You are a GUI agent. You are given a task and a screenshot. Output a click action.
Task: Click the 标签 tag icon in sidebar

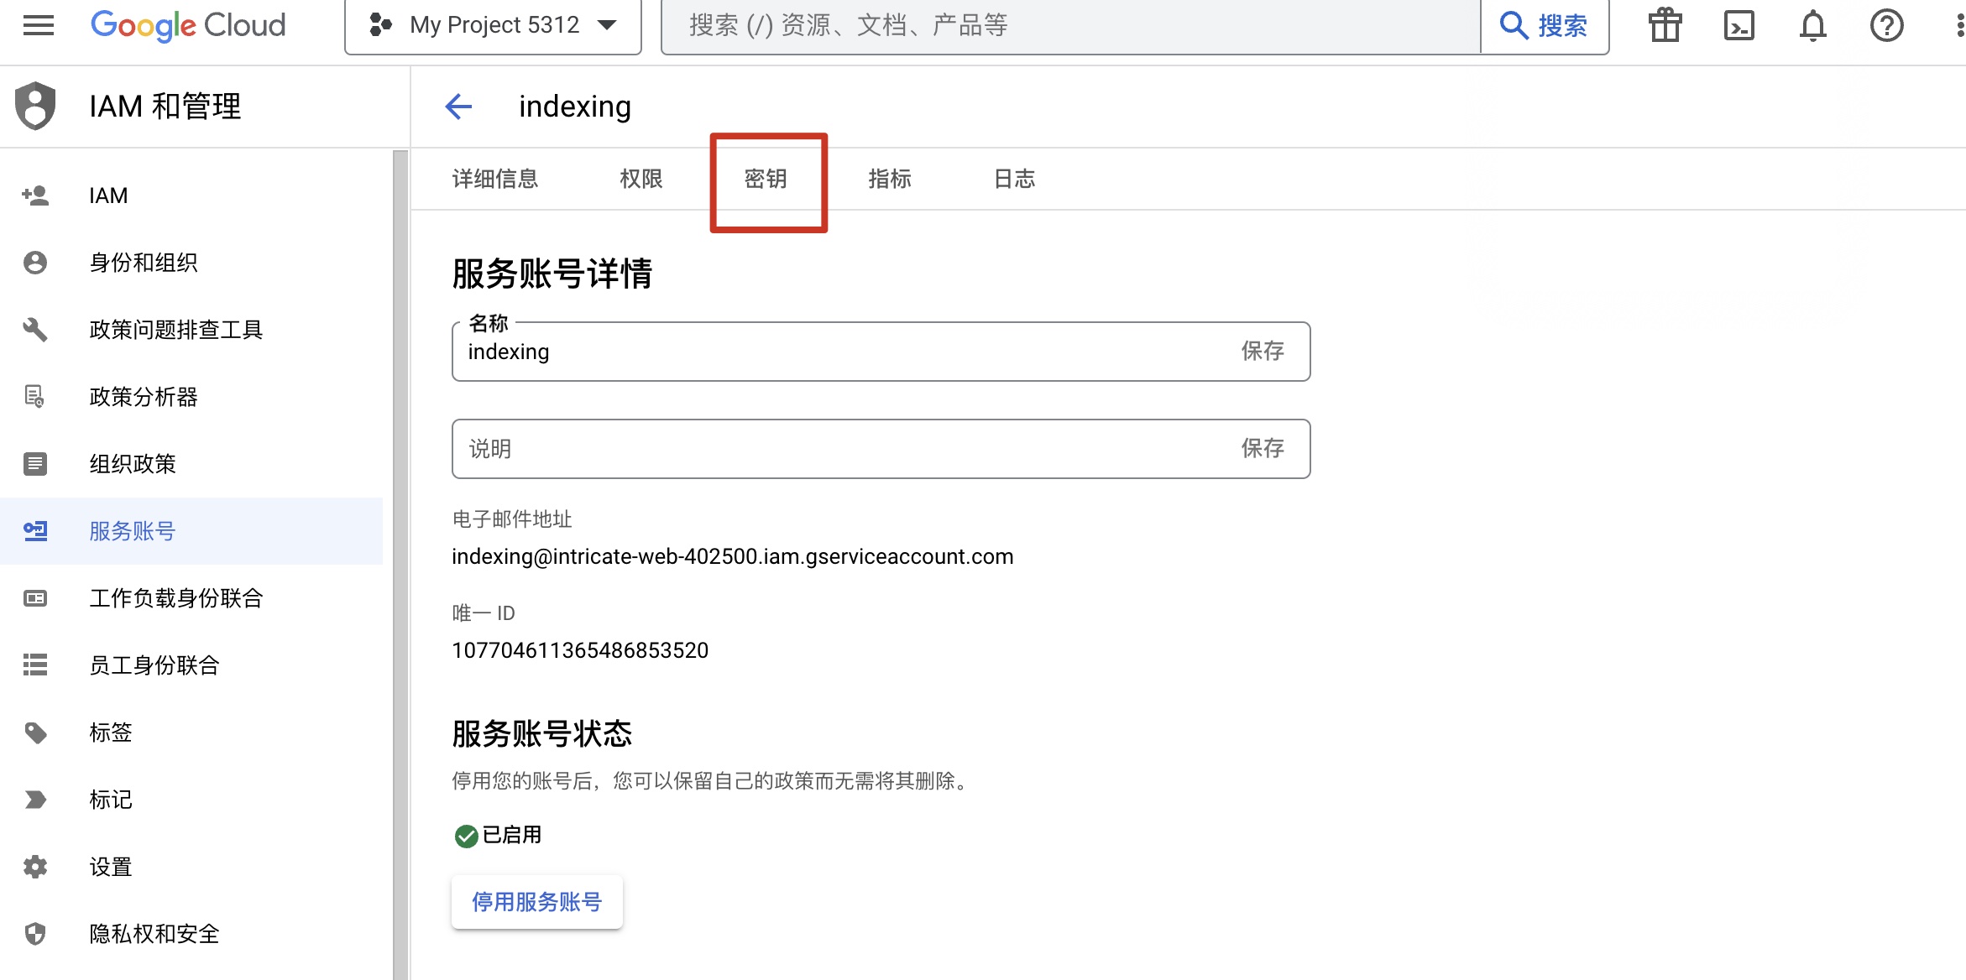tap(35, 732)
